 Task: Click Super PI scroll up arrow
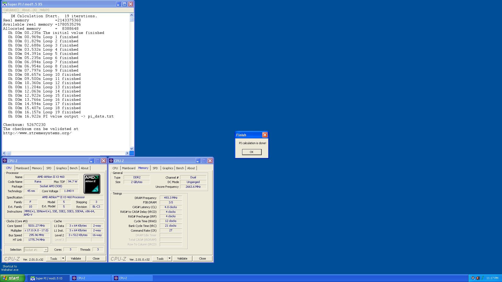coord(132,15)
